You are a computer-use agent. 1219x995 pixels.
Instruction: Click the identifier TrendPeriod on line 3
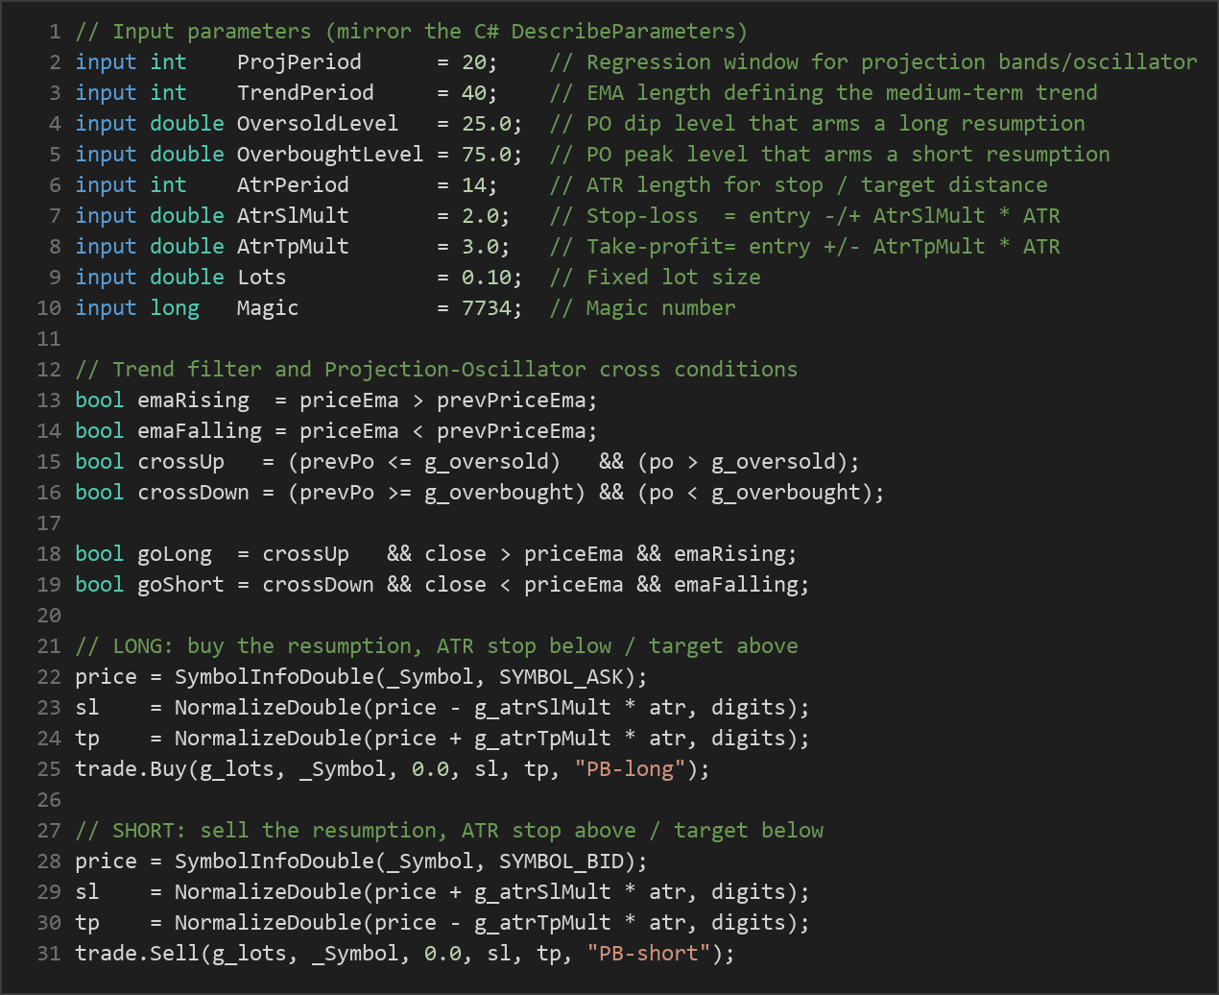305,93
